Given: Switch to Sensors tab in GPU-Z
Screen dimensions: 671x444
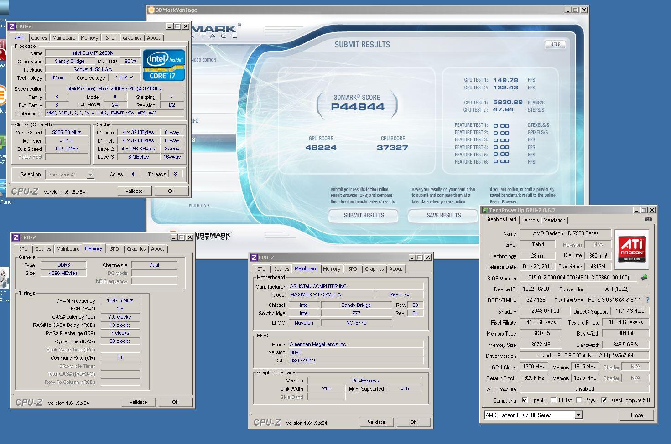Looking at the screenshot, I should (x=530, y=220).
